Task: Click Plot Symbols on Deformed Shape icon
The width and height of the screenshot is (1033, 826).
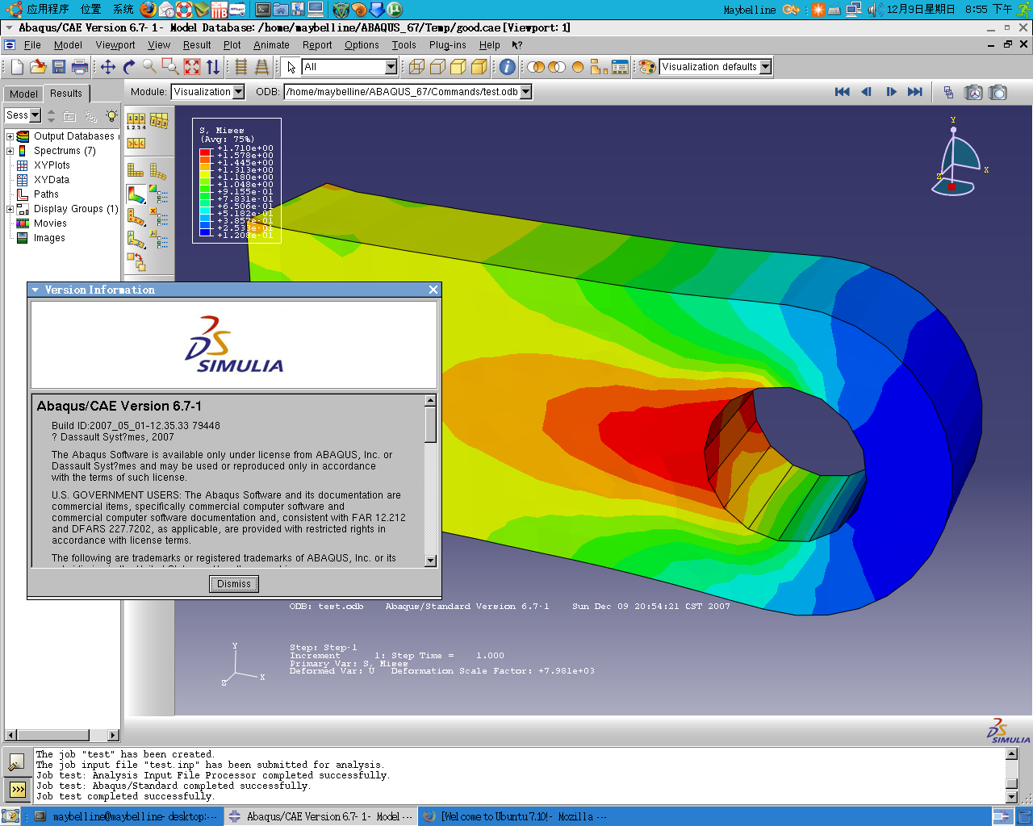Action: 136,218
